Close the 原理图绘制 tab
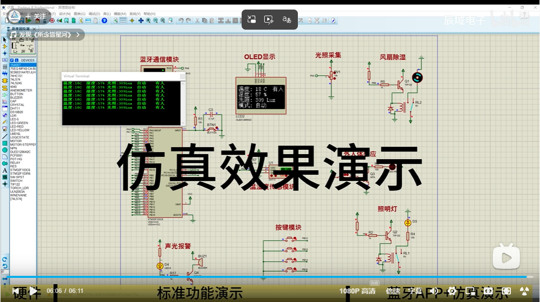 34,29
